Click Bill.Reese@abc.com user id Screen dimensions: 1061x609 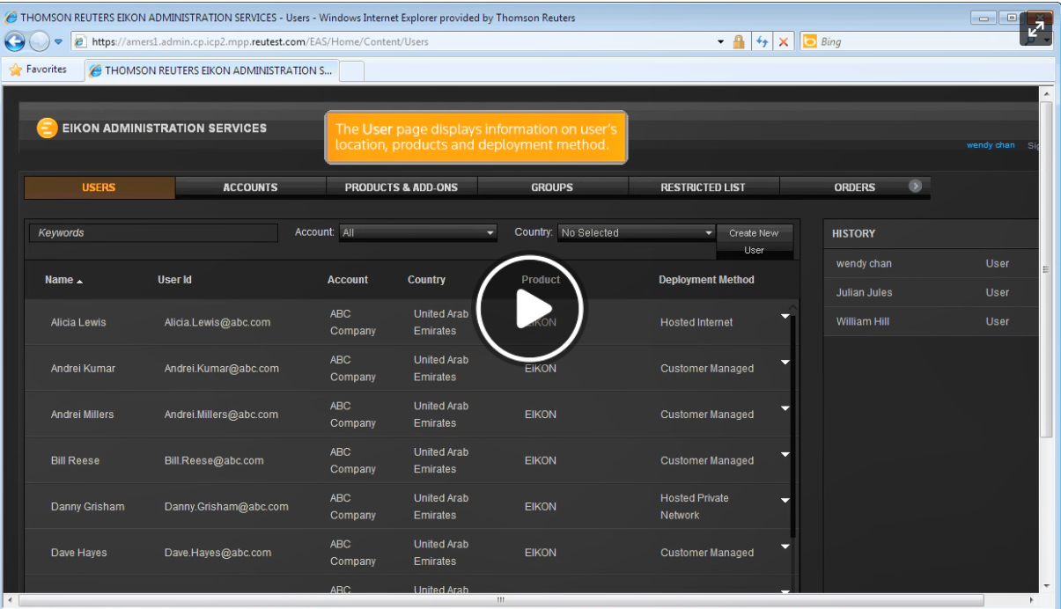click(x=214, y=461)
